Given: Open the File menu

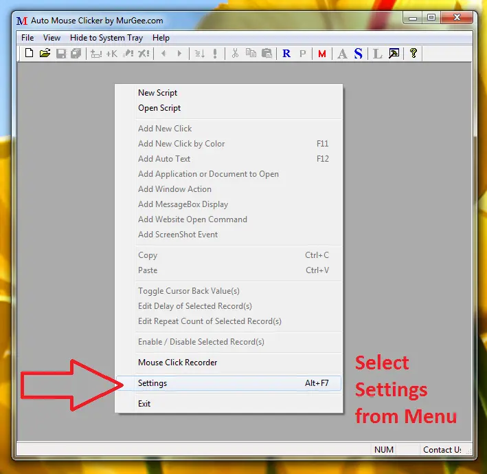Looking at the screenshot, I should (27, 38).
